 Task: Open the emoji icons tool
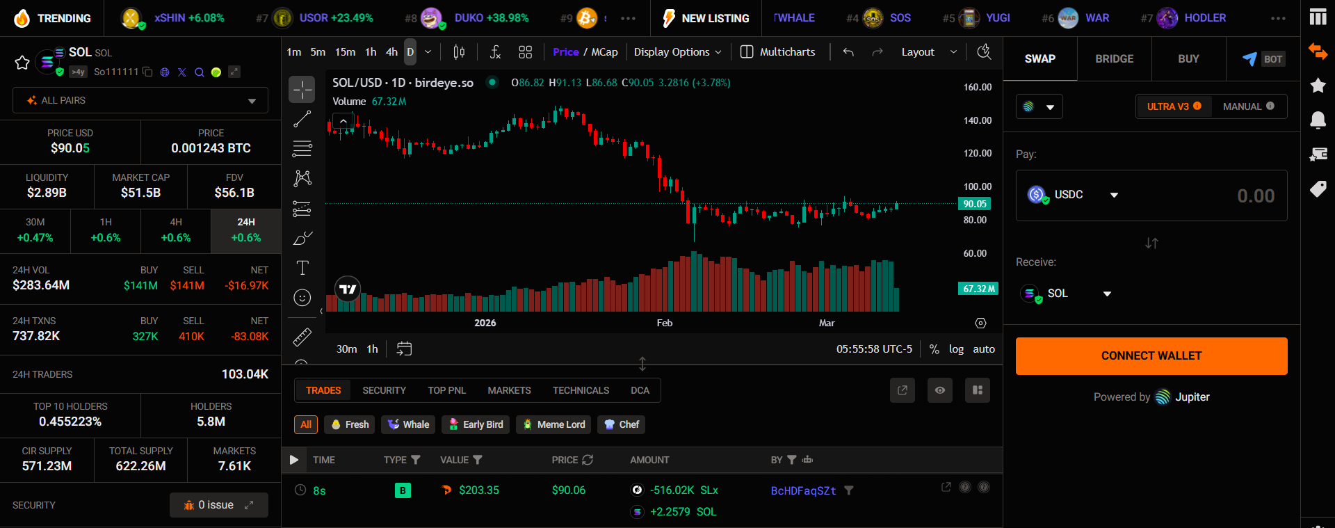pos(302,298)
